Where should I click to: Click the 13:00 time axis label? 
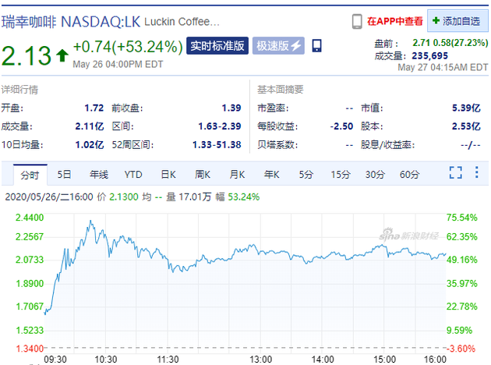[x=260, y=360]
